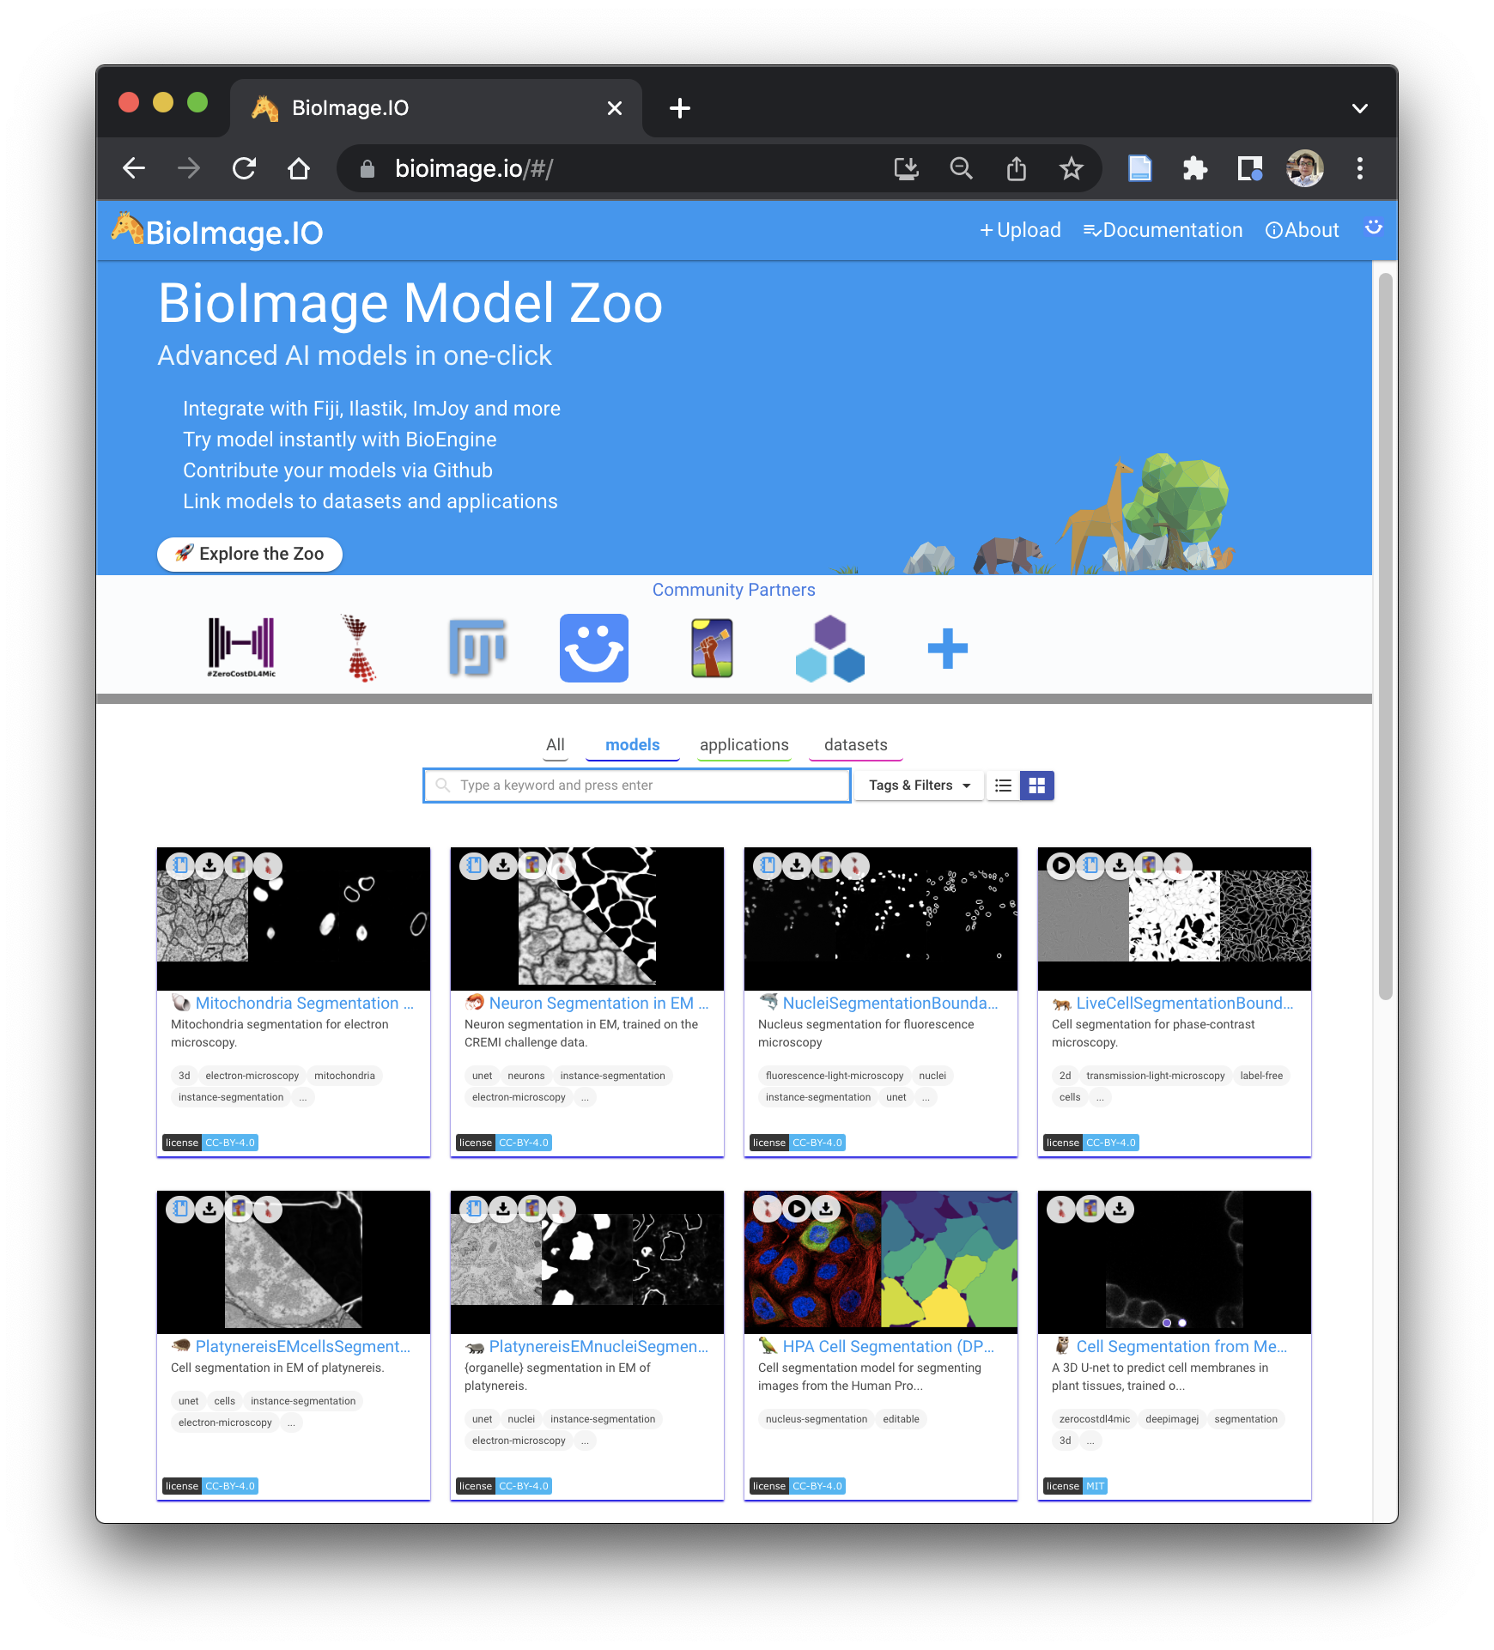1494x1650 pixels.
Task: Add a new community partner plus icon
Action: (948, 648)
